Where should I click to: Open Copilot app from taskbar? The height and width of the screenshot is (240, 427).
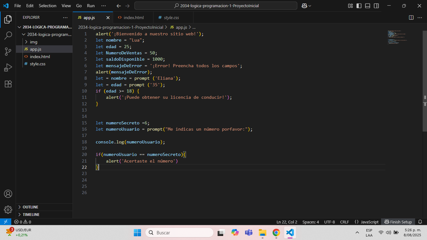pos(235,232)
